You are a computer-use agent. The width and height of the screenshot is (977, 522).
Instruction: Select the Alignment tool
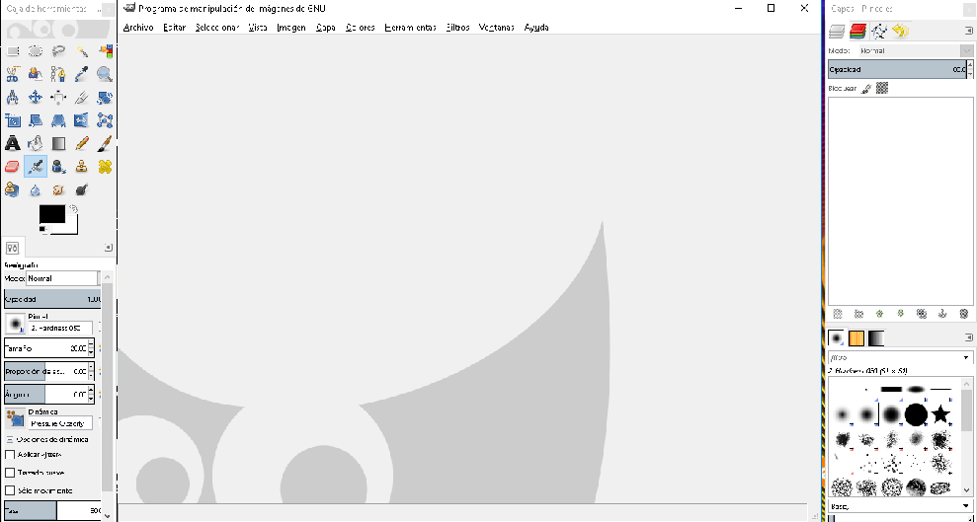point(58,97)
